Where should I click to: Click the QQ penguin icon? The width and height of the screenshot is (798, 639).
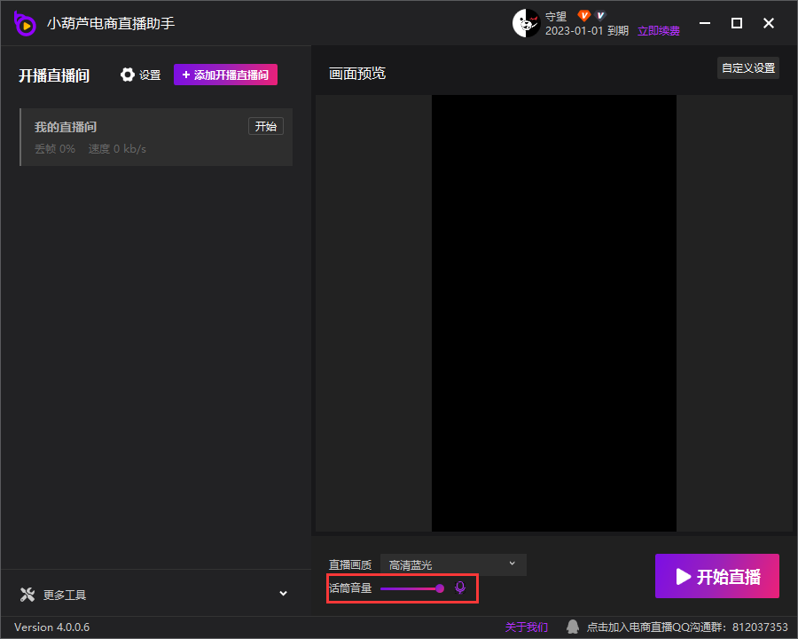[573, 627]
